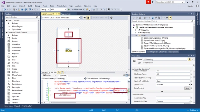
Task: Expand the Properties node in Solution Explorer
Action: (x=136, y=30)
